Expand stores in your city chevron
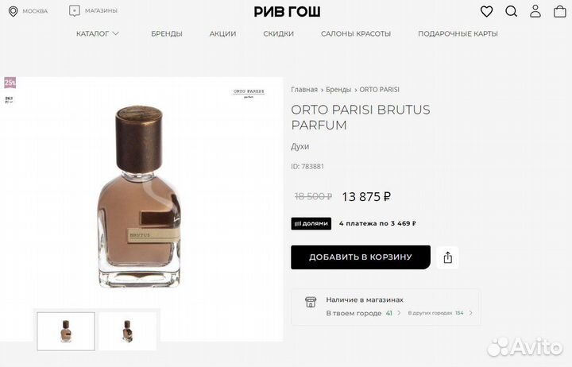Image resolution: width=572 pixels, height=367 pixels. point(399,313)
